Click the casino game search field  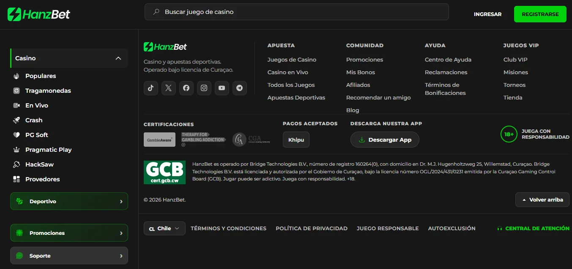pyautogui.click(x=297, y=12)
